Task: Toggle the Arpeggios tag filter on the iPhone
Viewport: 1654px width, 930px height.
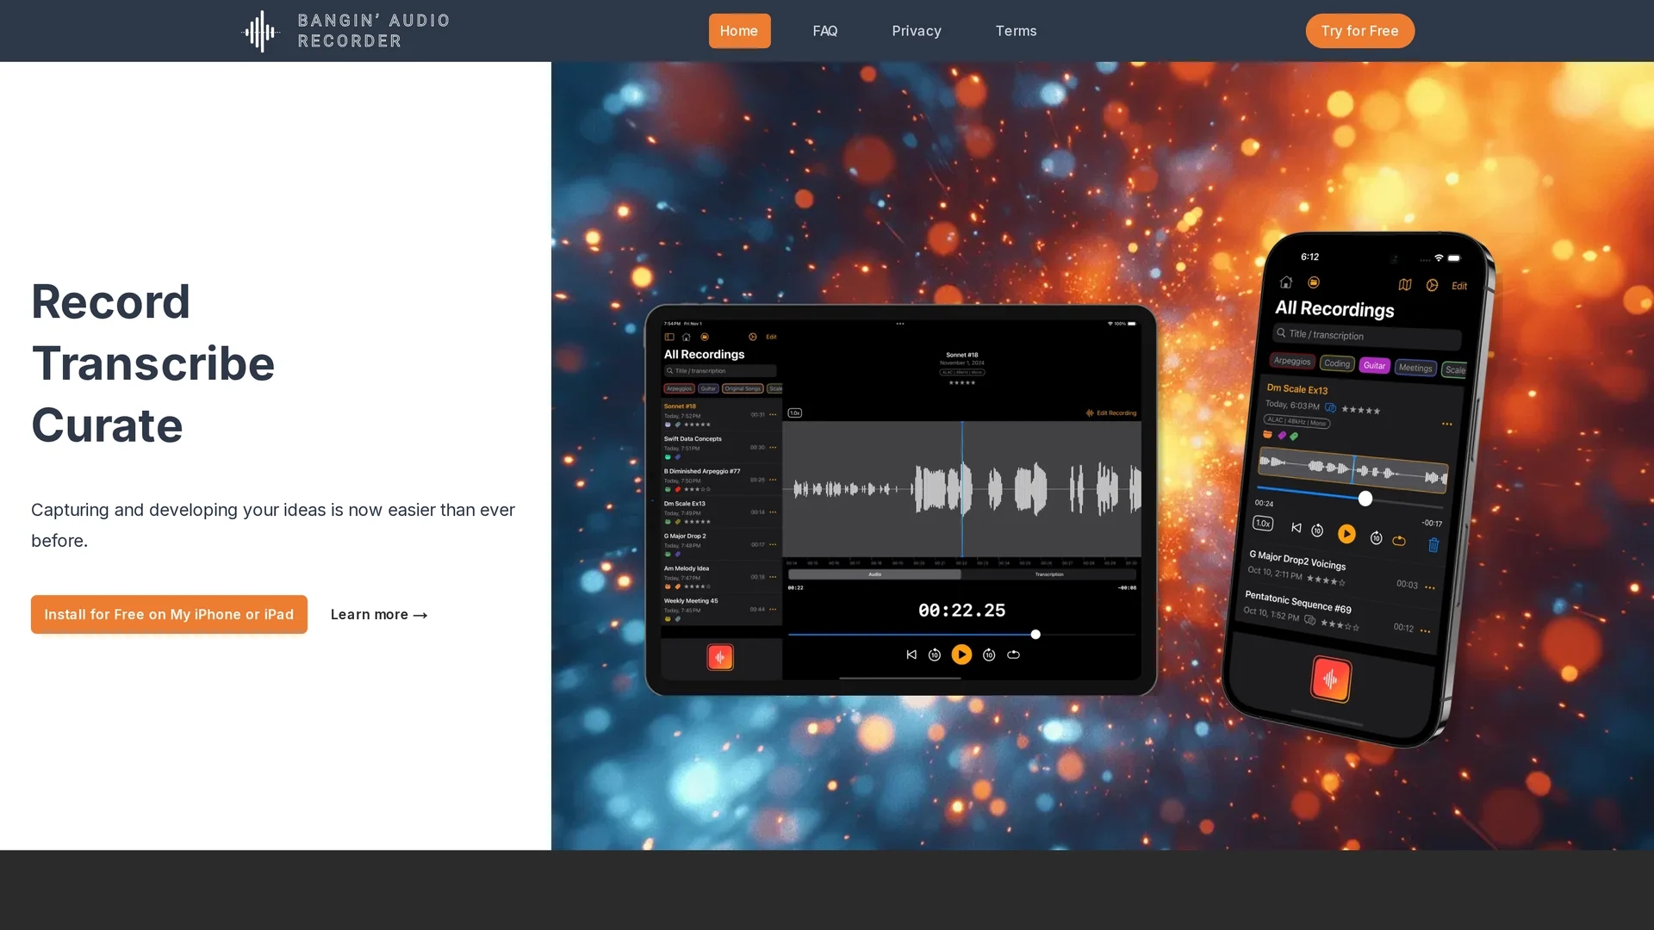Action: pos(1292,361)
